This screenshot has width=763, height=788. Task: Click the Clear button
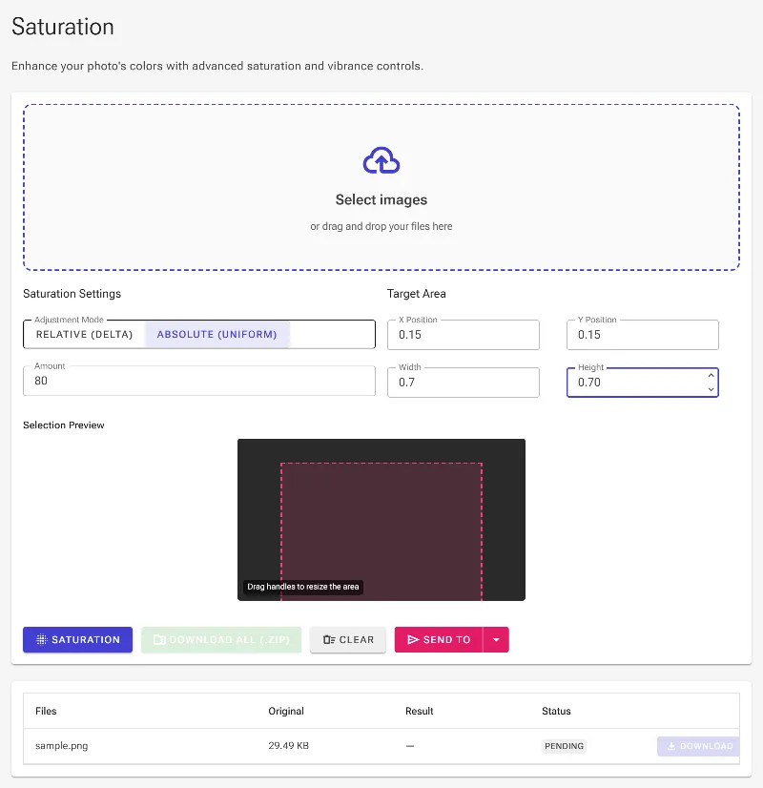tap(348, 640)
